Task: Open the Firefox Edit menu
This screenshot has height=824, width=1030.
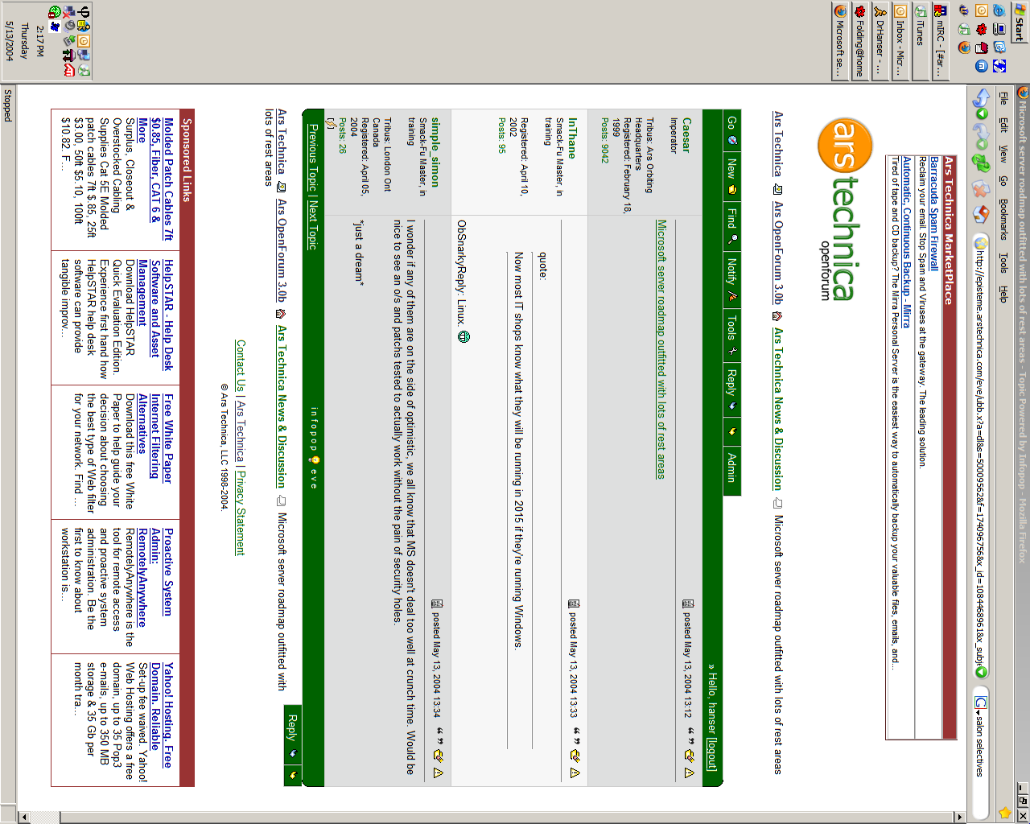Action: pos(1003,125)
